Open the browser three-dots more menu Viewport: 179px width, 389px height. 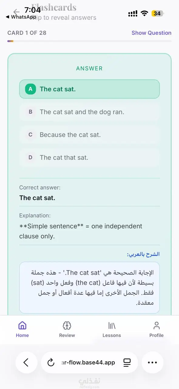tap(152, 362)
